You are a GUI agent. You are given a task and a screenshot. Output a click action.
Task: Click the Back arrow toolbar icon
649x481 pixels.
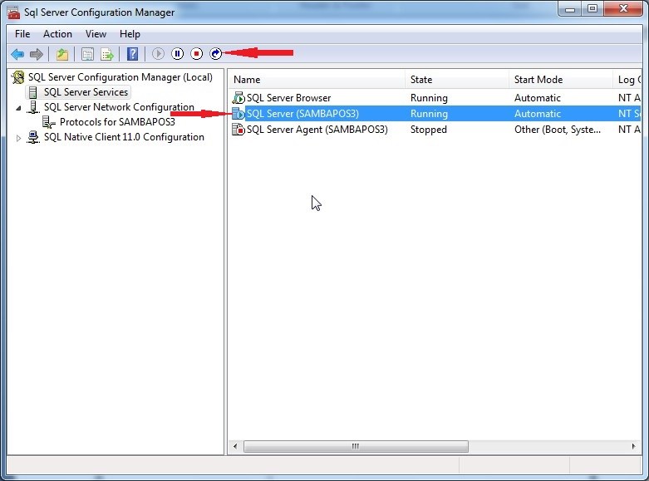(17, 54)
